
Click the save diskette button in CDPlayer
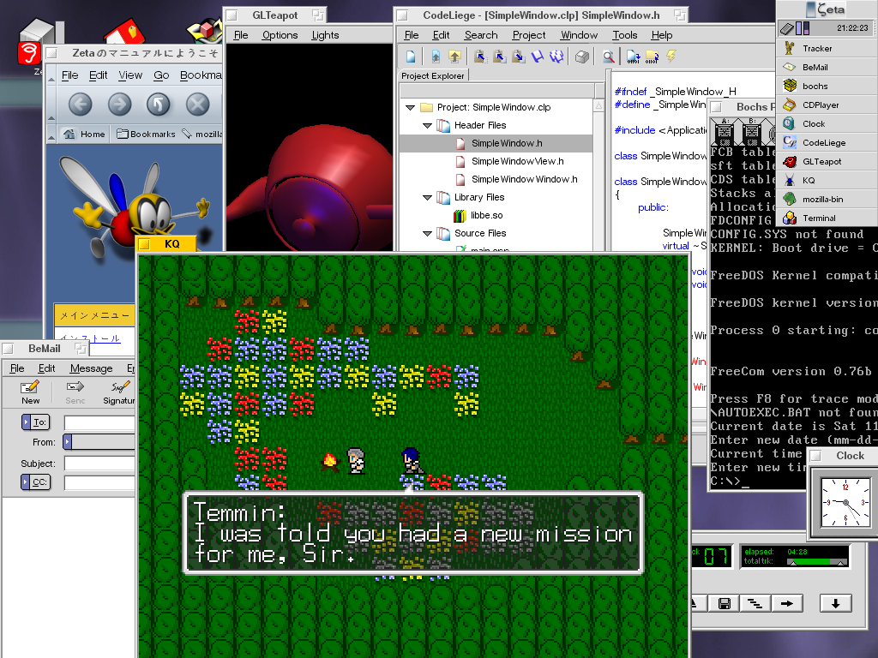coord(724,603)
